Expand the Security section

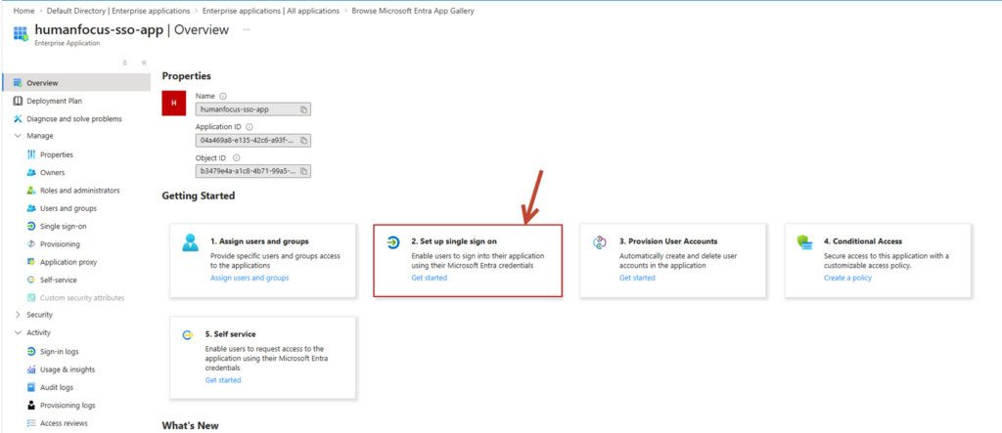click(18, 315)
